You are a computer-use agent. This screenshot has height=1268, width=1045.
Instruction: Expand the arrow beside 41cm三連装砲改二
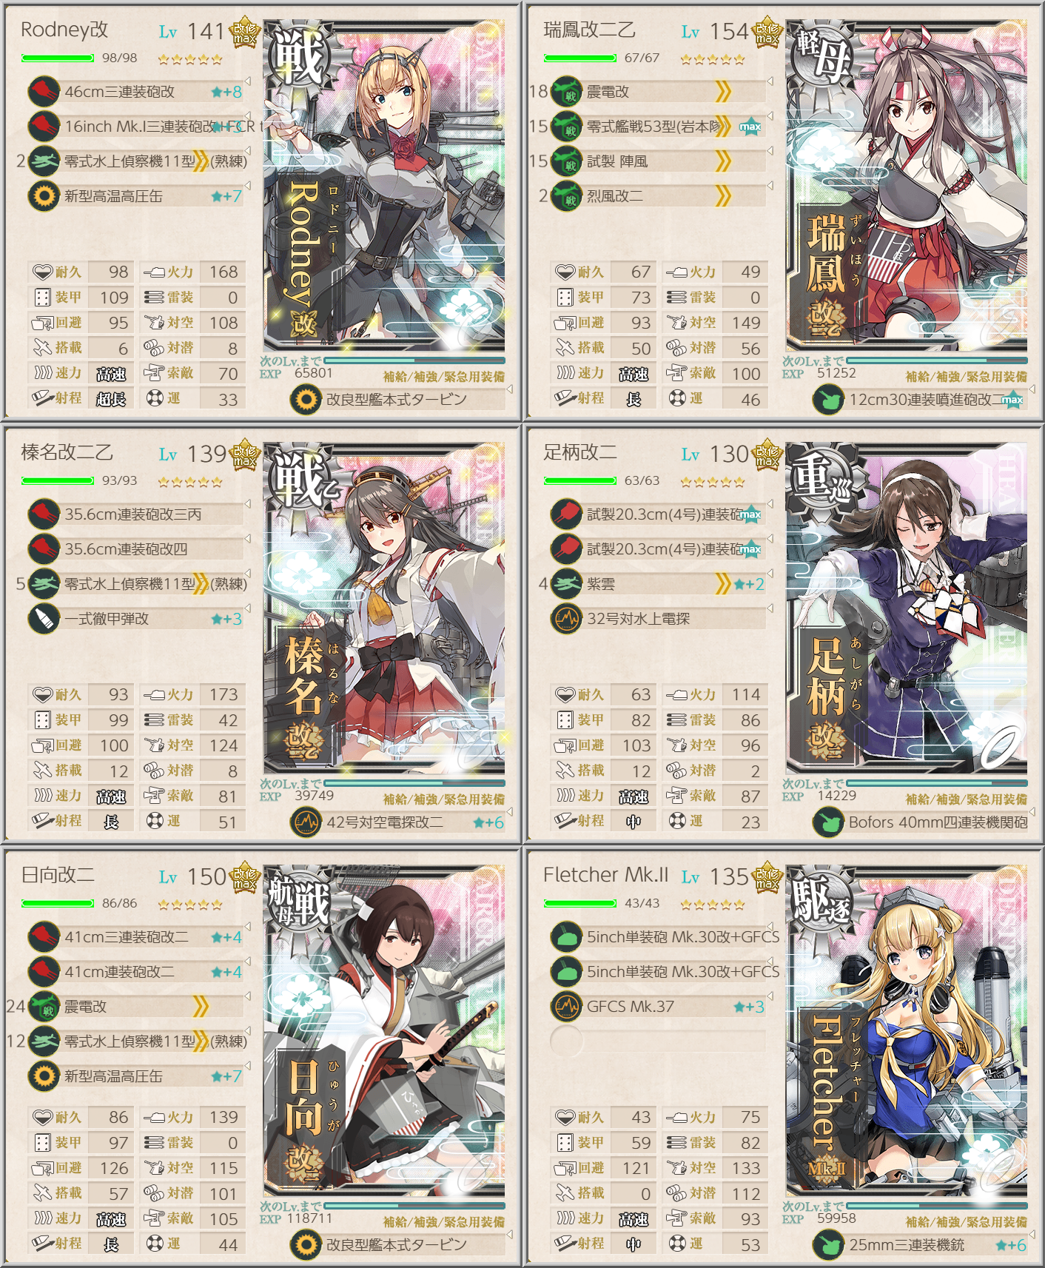[x=247, y=927]
